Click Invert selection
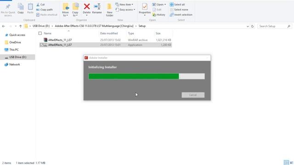This screenshot has height=165, width=294. pyautogui.click(x=181, y=15)
